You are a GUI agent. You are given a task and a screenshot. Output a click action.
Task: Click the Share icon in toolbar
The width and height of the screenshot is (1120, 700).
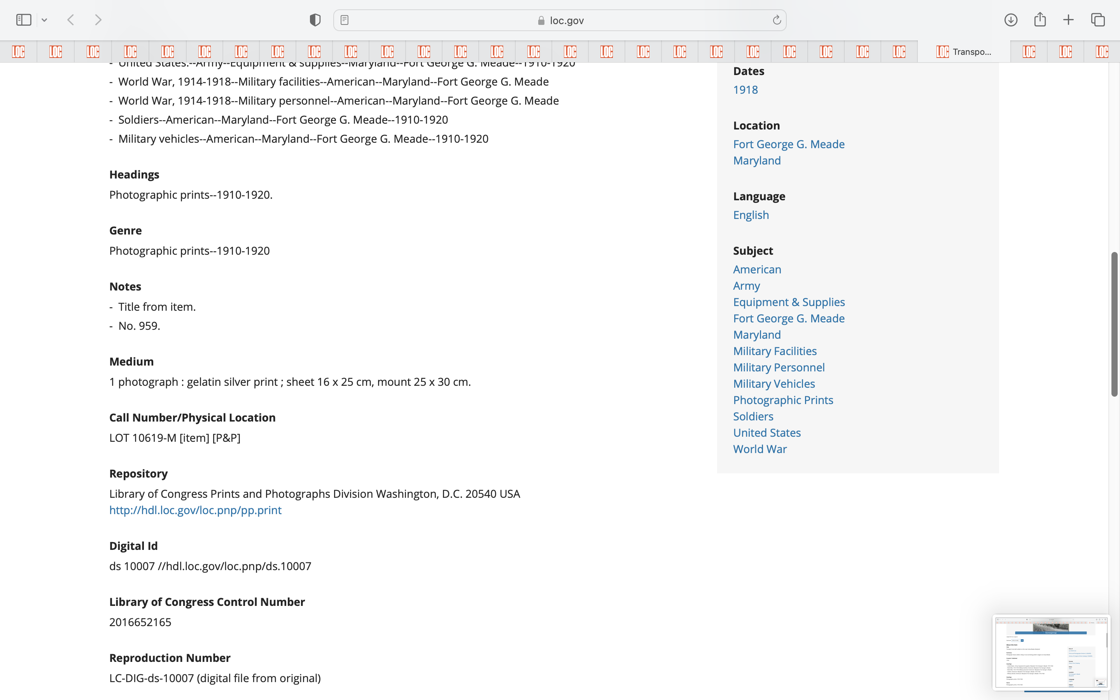click(1040, 20)
